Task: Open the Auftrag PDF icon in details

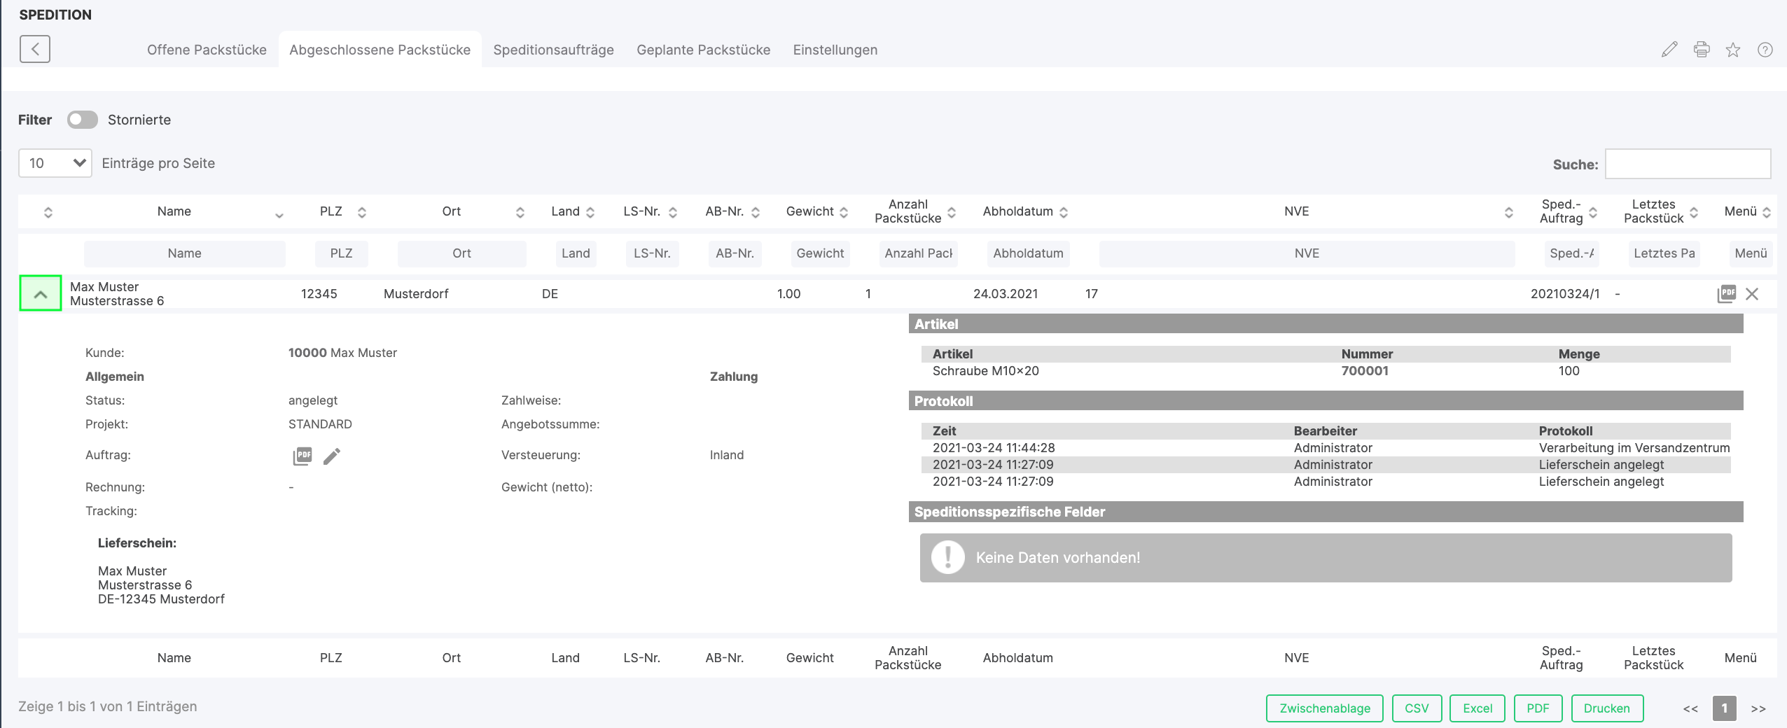Action: click(303, 456)
